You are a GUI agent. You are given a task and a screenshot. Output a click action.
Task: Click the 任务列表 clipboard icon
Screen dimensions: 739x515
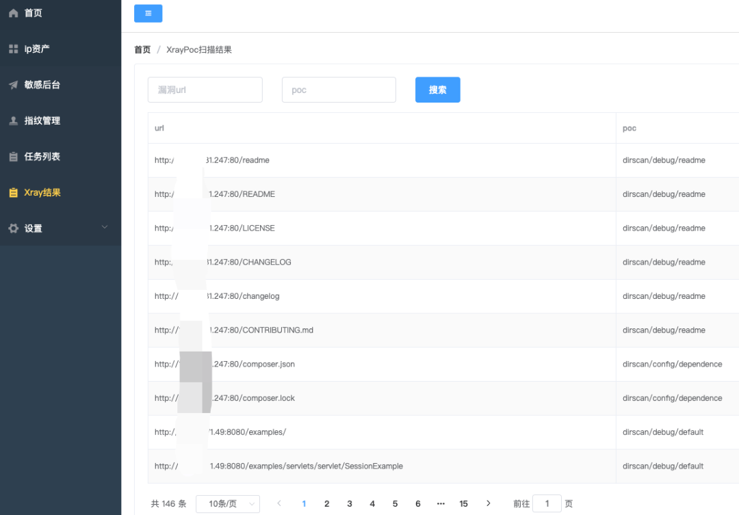13,157
